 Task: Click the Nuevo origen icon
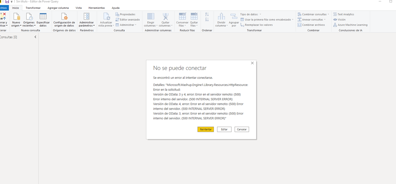coord(17,16)
